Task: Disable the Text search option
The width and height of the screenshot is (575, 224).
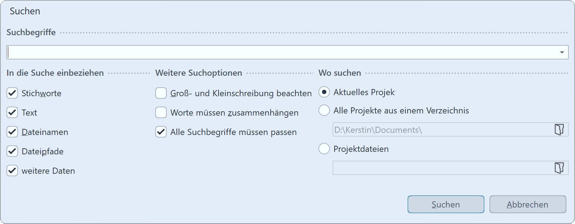Action: coord(12,112)
